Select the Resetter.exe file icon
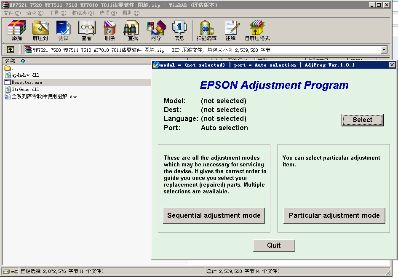Image resolution: width=398 pixels, height=278 pixels. pos(8,82)
